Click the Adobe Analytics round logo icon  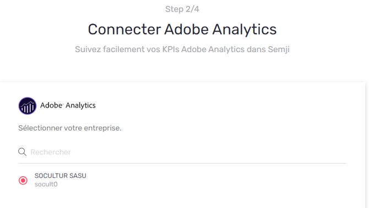click(28, 106)
